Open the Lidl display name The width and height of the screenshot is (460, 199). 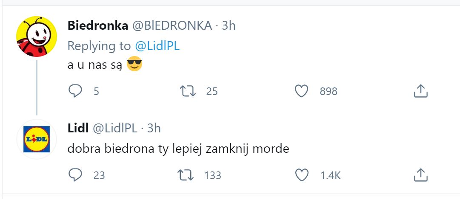[78, 128]
